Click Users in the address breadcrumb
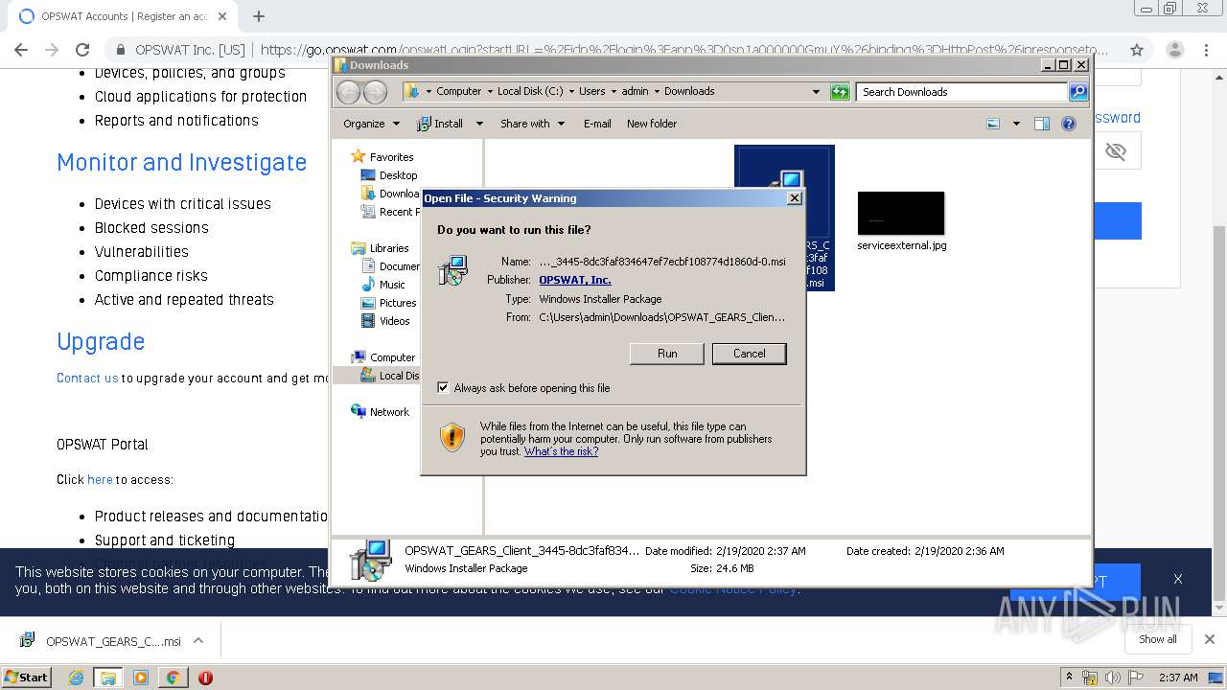 pyautogui.click(x=591, y=92)
